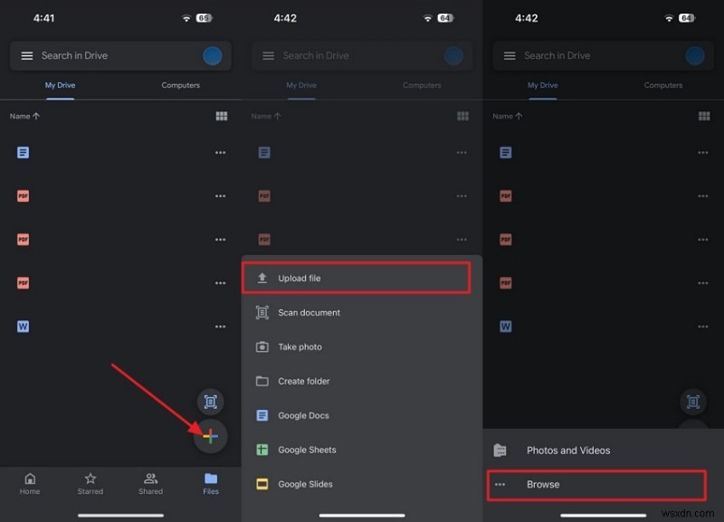Screen dimensions: 724x522
Task: Click Search in Drive field in right screen
Action: pos(603,56)
